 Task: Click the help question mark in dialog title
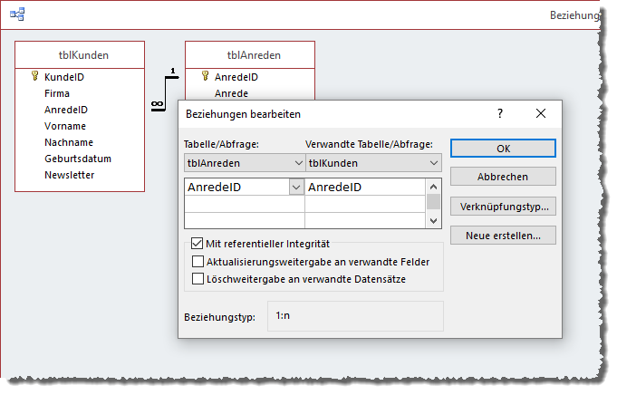tap(499, 114)
